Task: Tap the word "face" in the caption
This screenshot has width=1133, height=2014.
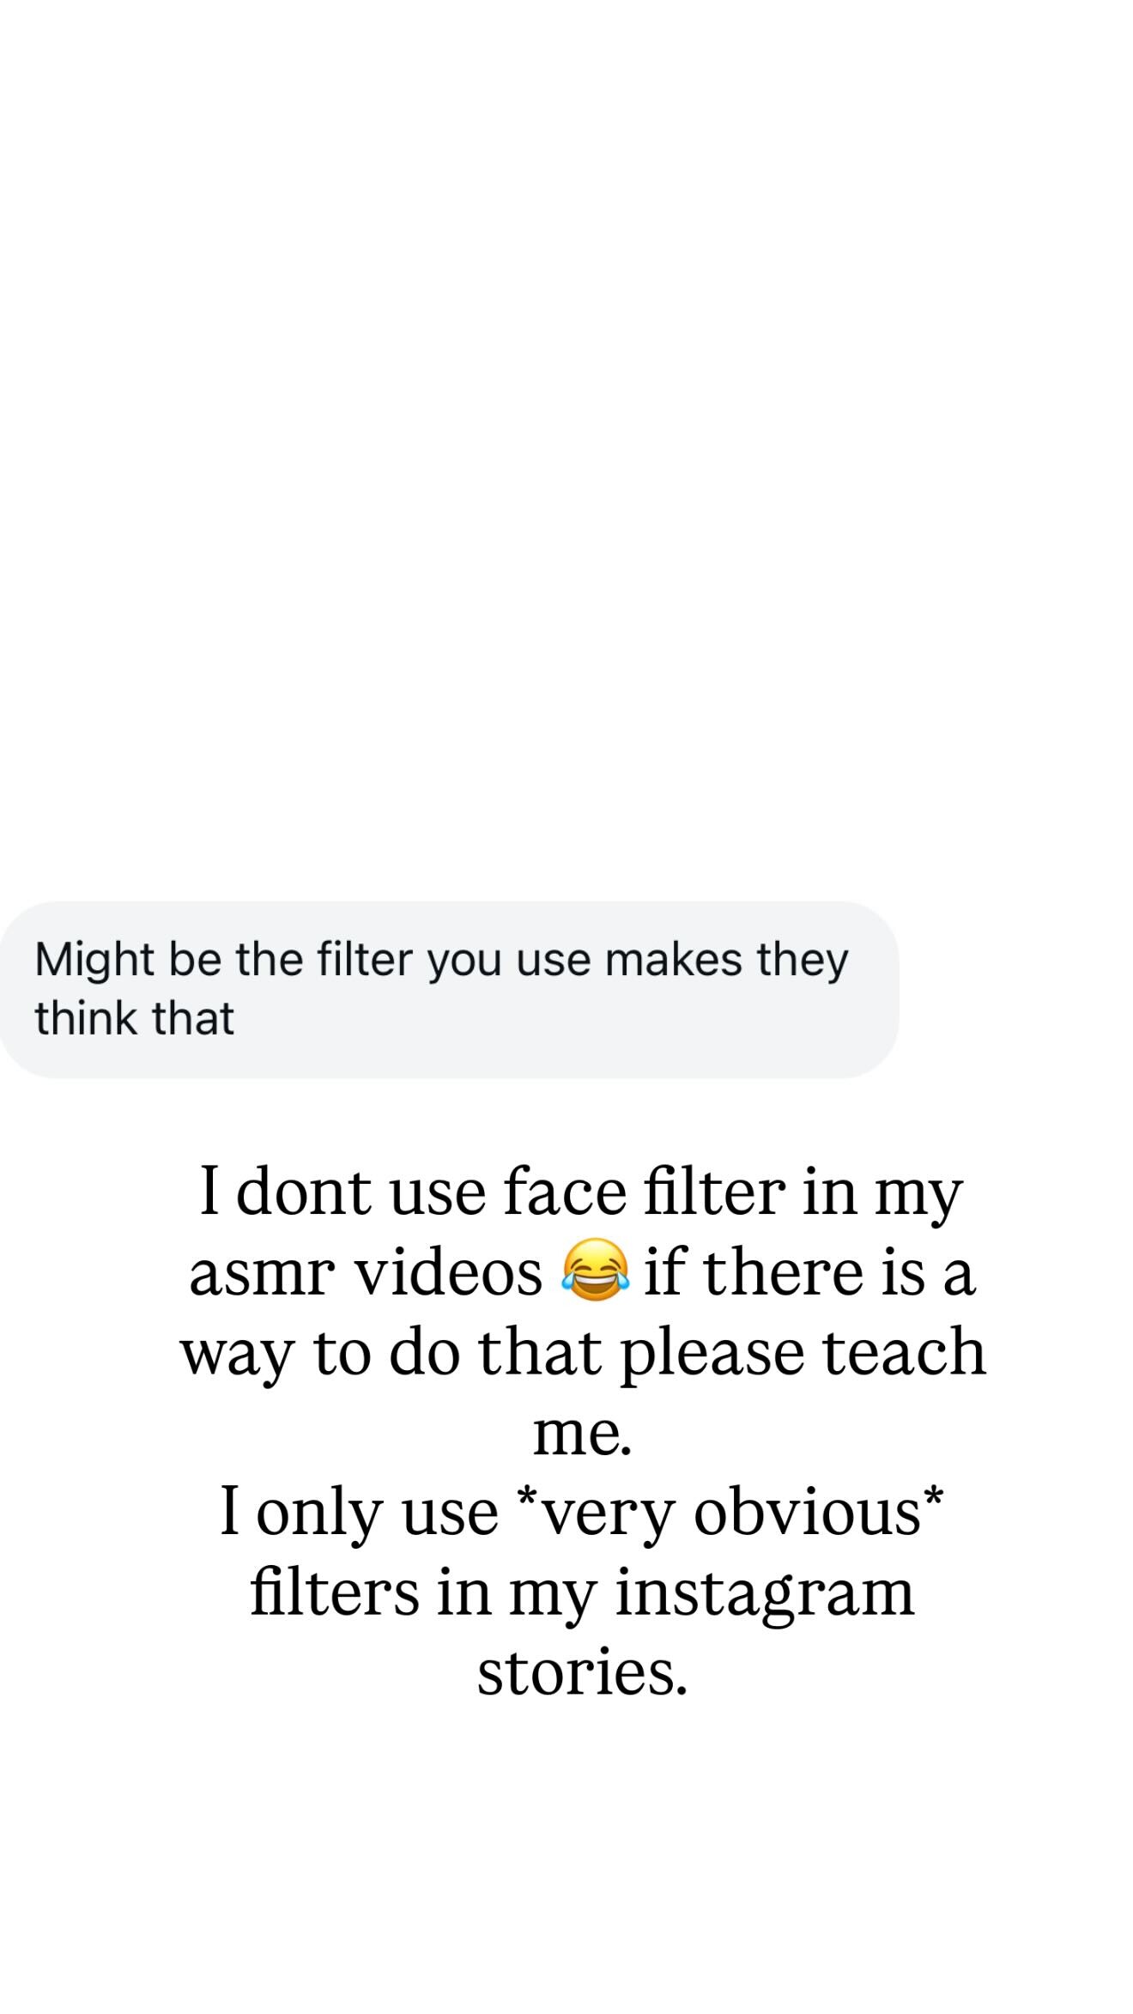Action: point(565,1192)
